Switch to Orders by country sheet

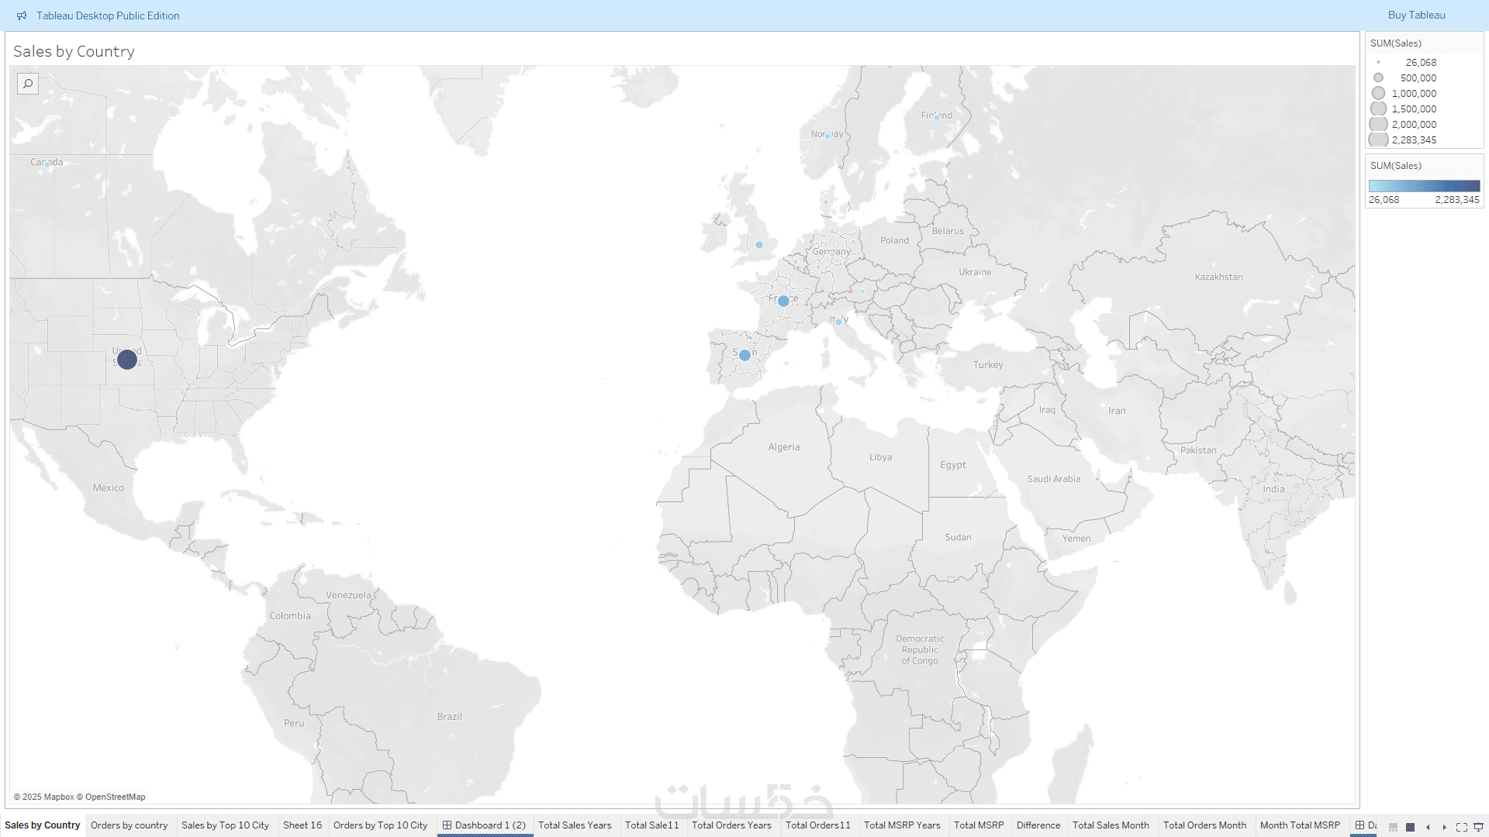click(x=129, y=825)
